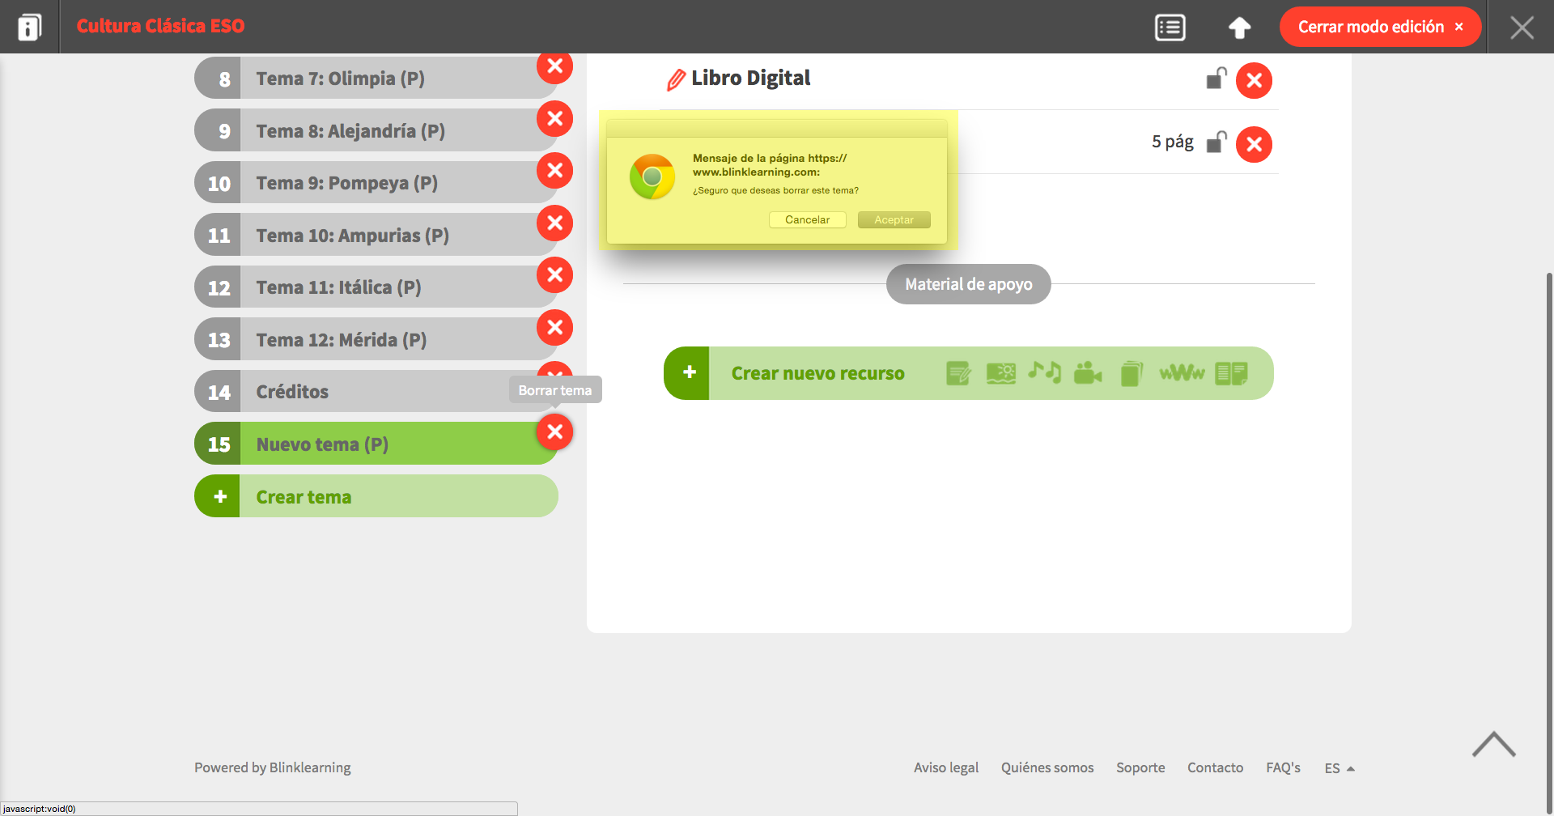Expand the Crear nuevo recurso plus button
This screenshot has width=1554, height=816.
(x=687, y=373)
